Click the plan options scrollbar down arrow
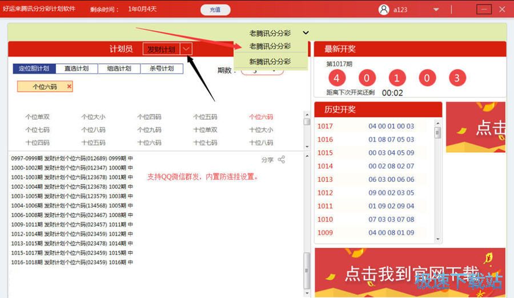The width and height of the screenshot is (514, 298). (x=307, y=146)
